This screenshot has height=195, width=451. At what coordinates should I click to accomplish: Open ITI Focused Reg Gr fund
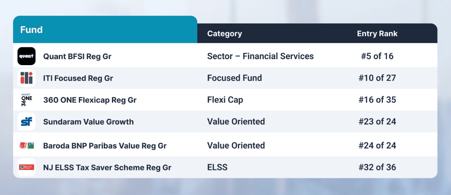78,78
